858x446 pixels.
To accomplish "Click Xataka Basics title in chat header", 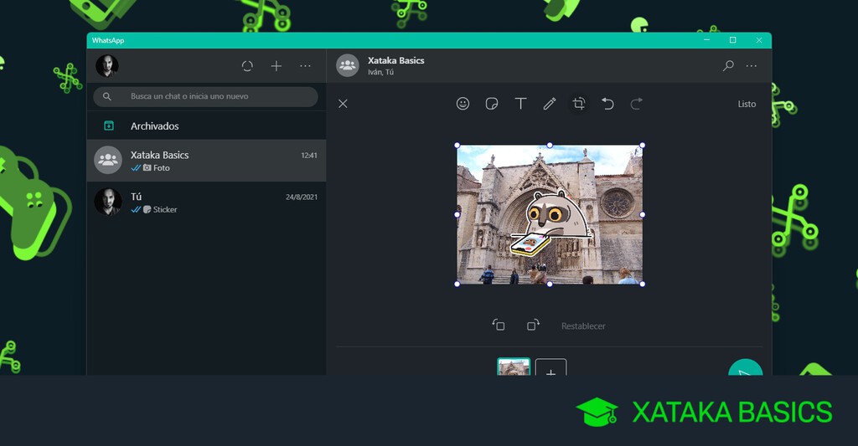I will [396, 61].
